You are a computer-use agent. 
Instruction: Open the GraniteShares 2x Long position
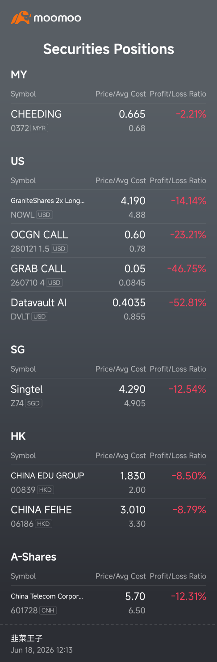(108, 207)
